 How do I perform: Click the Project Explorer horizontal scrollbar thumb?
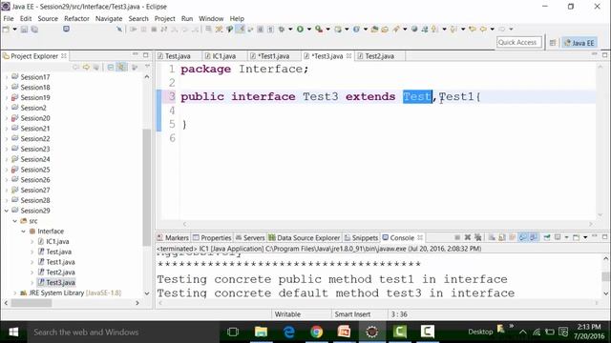point(32,303)
